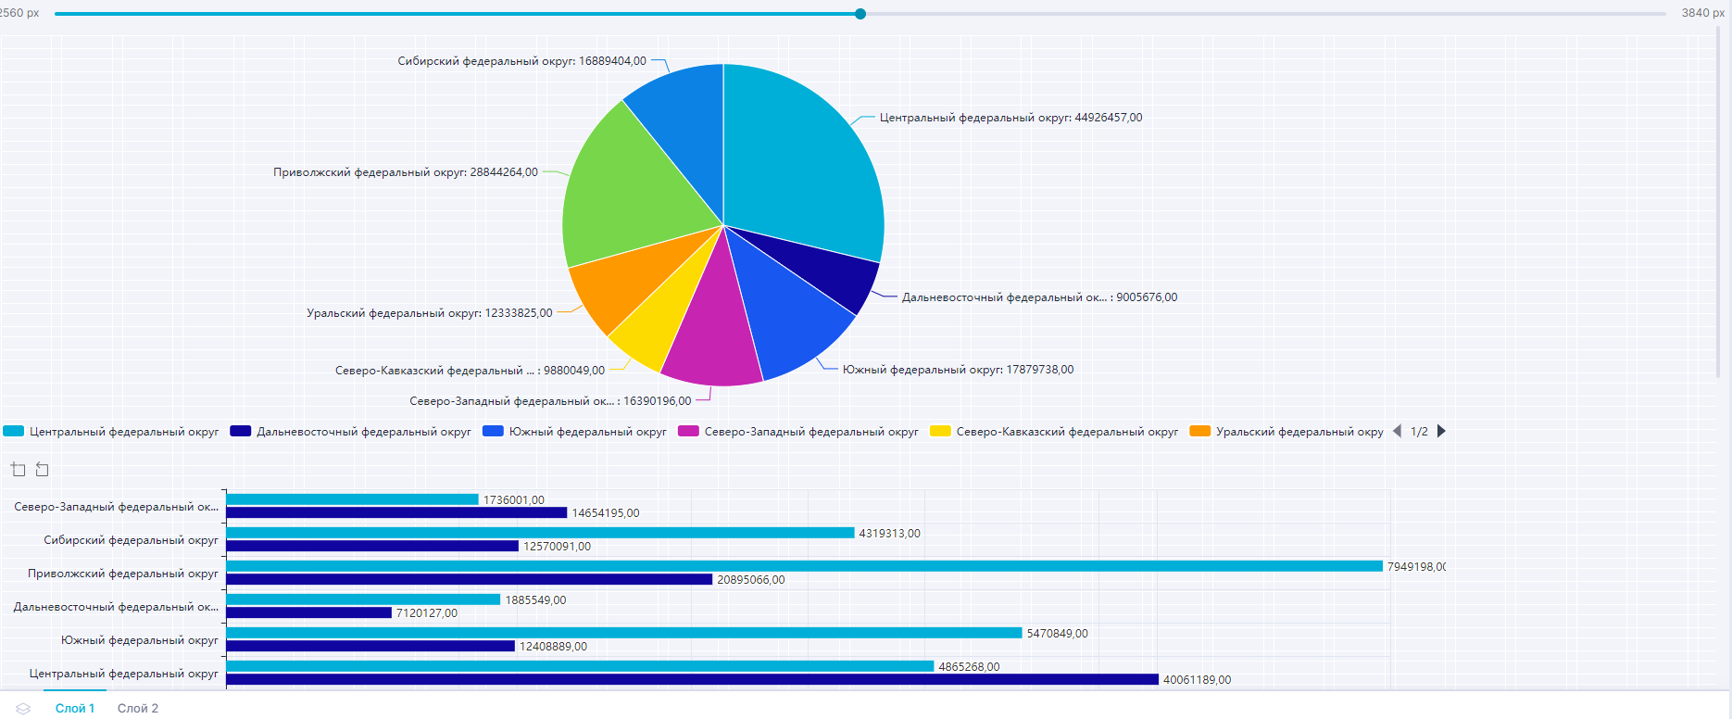Open the layers stack icon
The image size is (1732, 719).
coord(23,708)
